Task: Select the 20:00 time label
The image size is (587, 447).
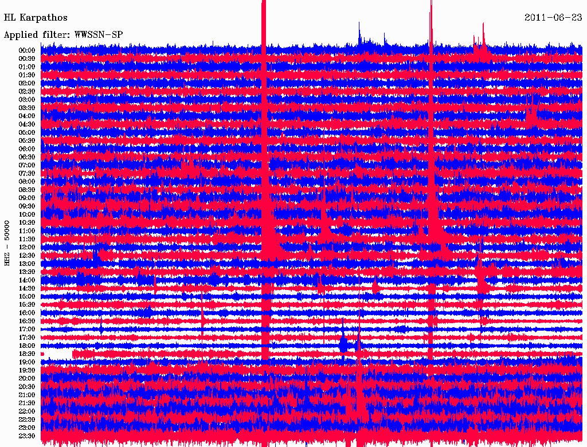Action: click(27, 378)
